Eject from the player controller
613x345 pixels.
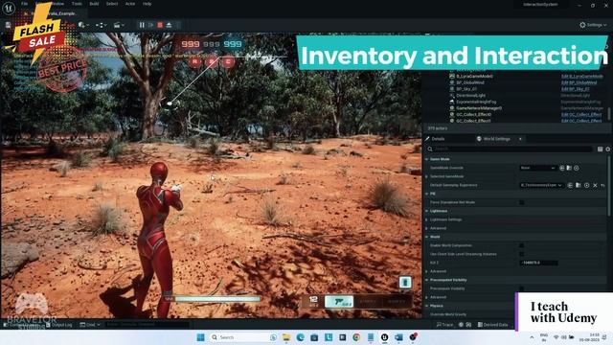[x=169, y=25]
